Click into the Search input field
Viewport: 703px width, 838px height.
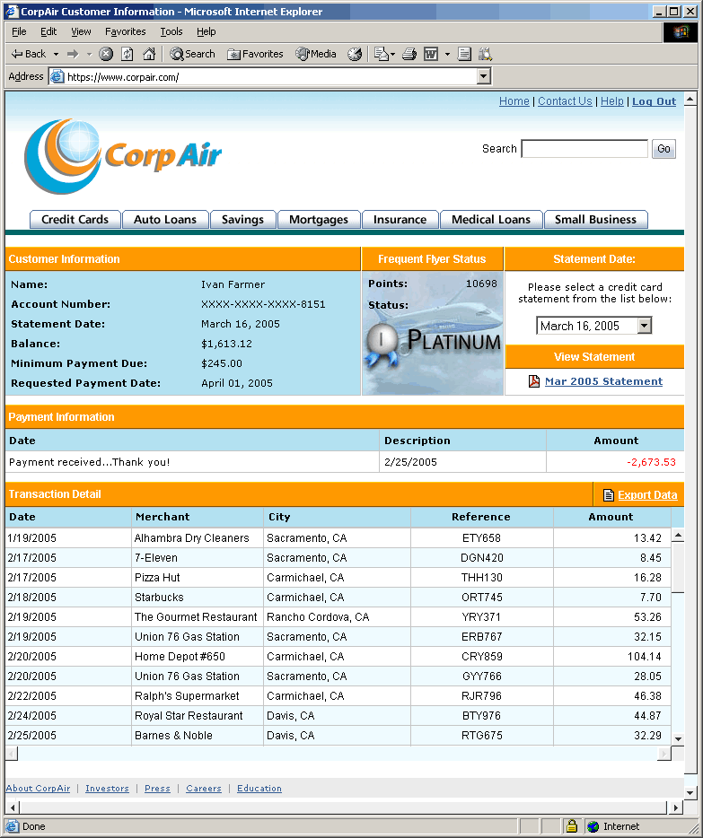pos(584,149)
